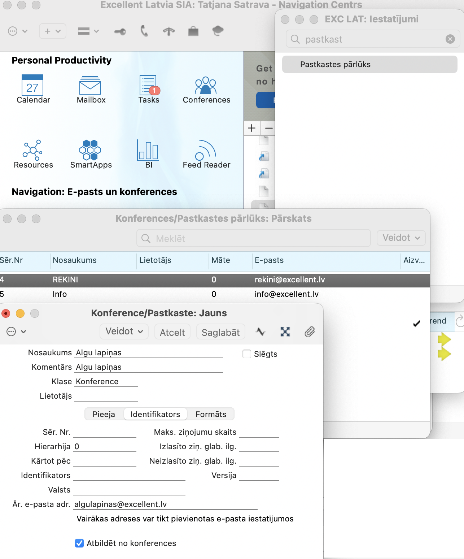The image size is (464, 559).
Task: Launch the Feed Reader icon
Action: [x=206, y=150]
